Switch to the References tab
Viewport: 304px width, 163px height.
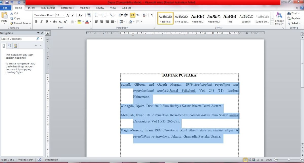coord(67,8)
